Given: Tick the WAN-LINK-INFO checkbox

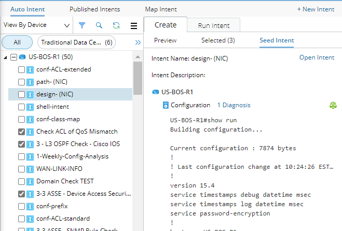Looking at the screenshot, I should tap(21, 169).
